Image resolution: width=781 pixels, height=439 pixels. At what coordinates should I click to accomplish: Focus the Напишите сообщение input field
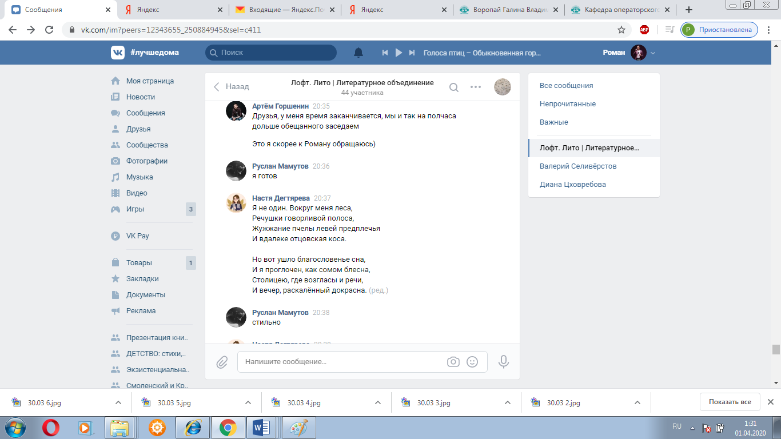(362, 362)
